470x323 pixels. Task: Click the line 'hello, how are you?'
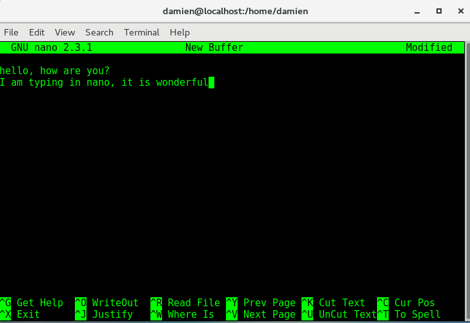coord(55,71)
